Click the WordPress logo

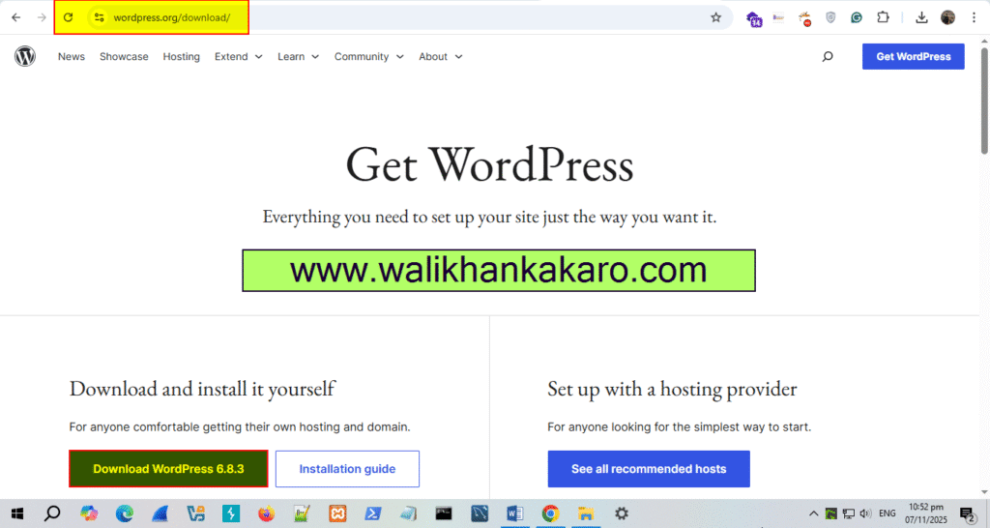25,56
